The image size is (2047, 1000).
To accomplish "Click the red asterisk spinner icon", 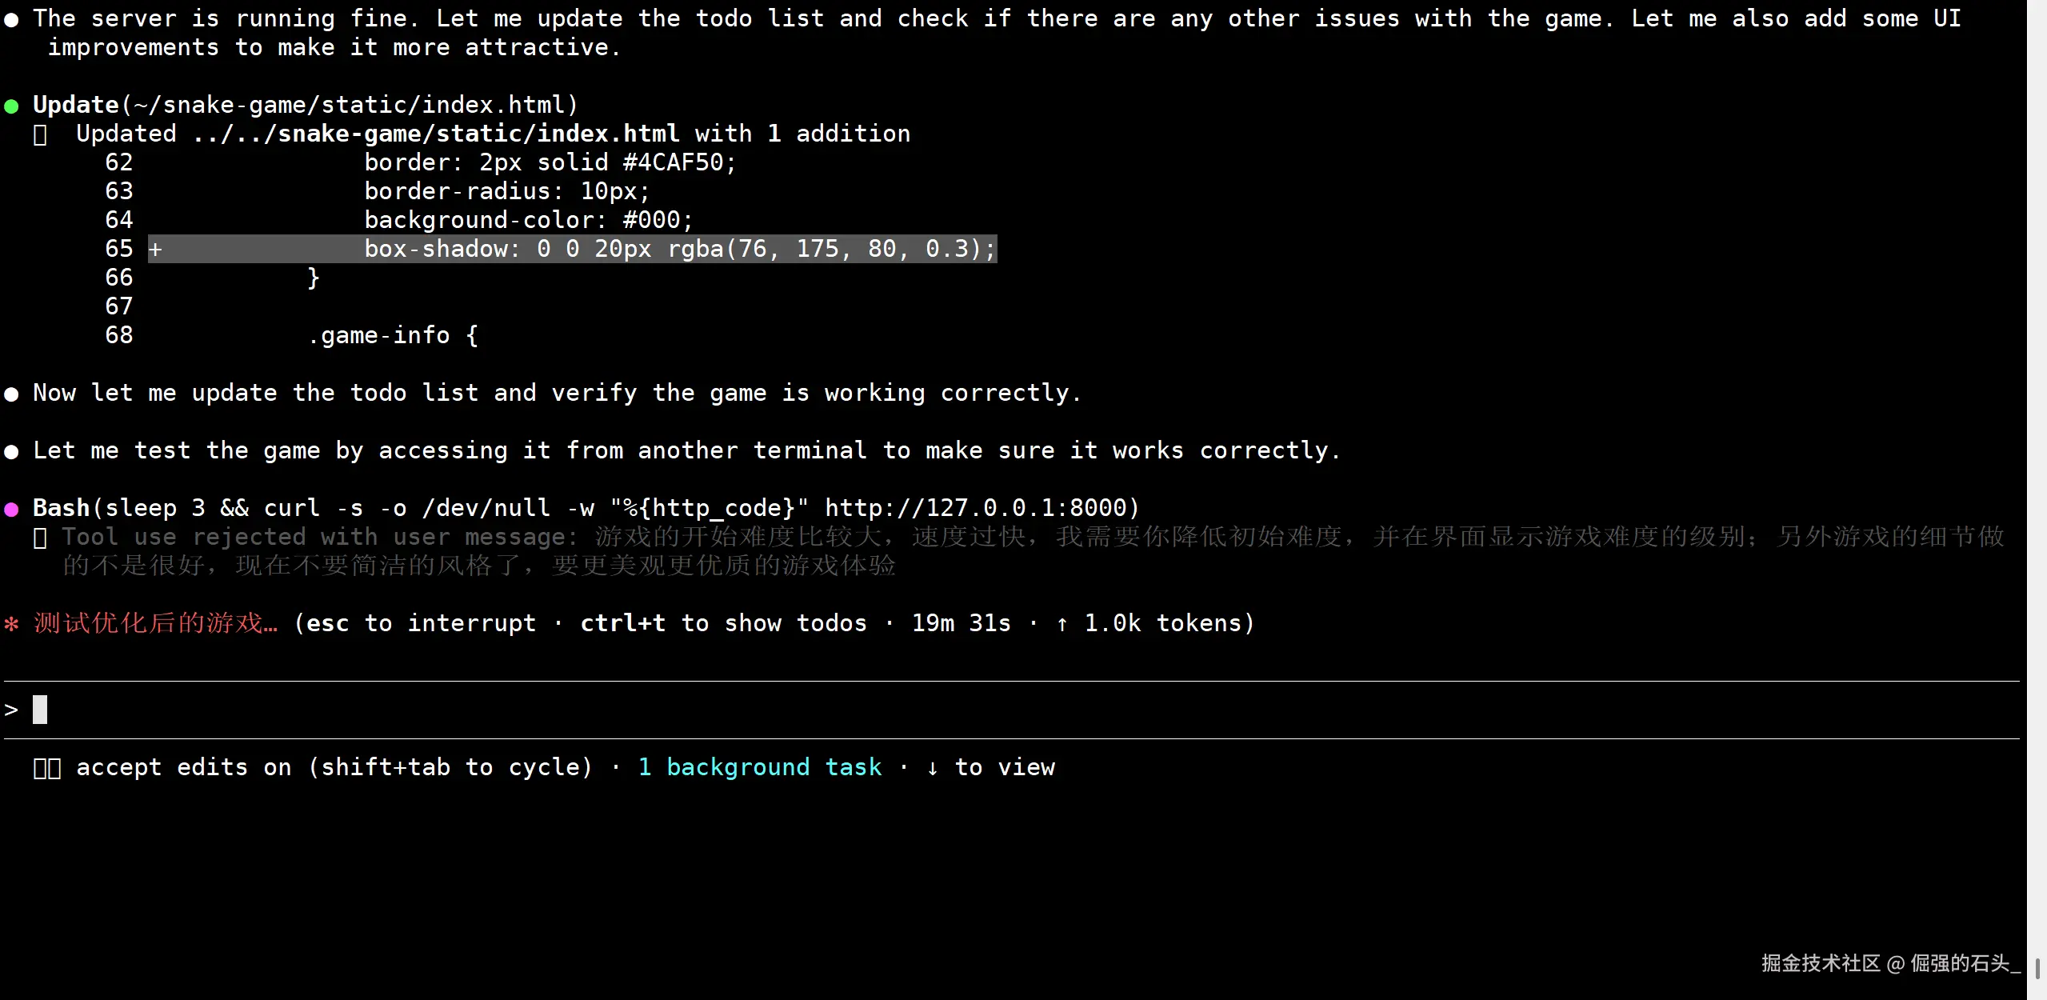I will point(11,624).
